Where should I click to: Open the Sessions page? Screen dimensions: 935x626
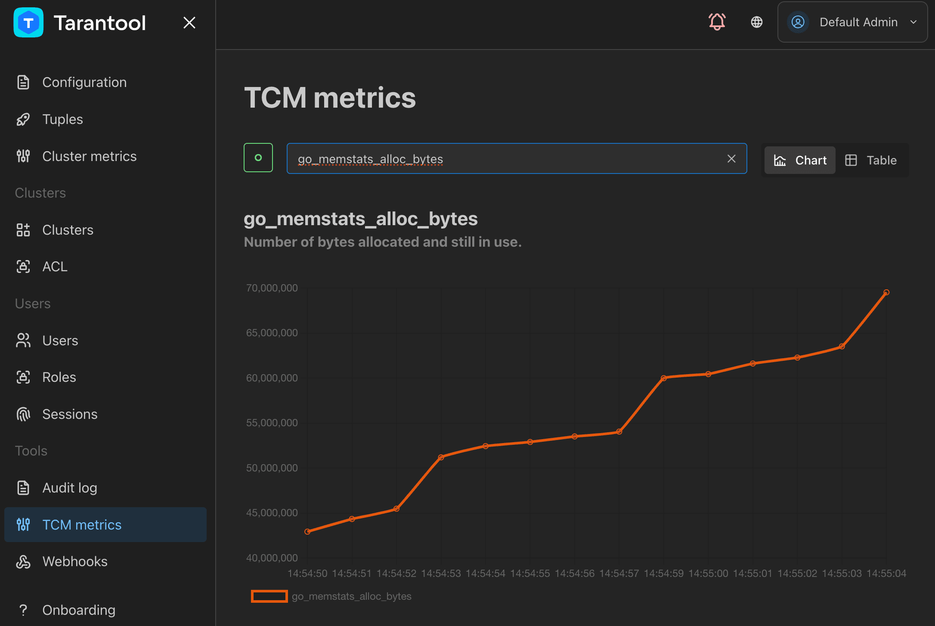[x=105, y=414]
